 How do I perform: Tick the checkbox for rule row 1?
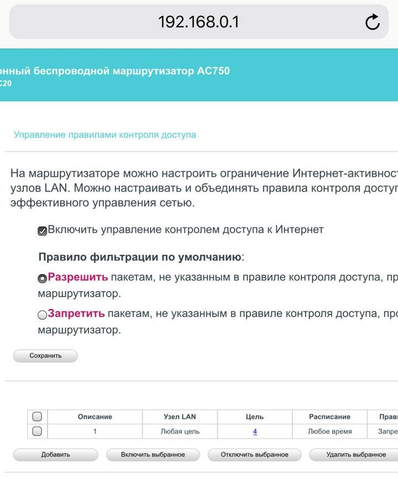tap(37, 431)
